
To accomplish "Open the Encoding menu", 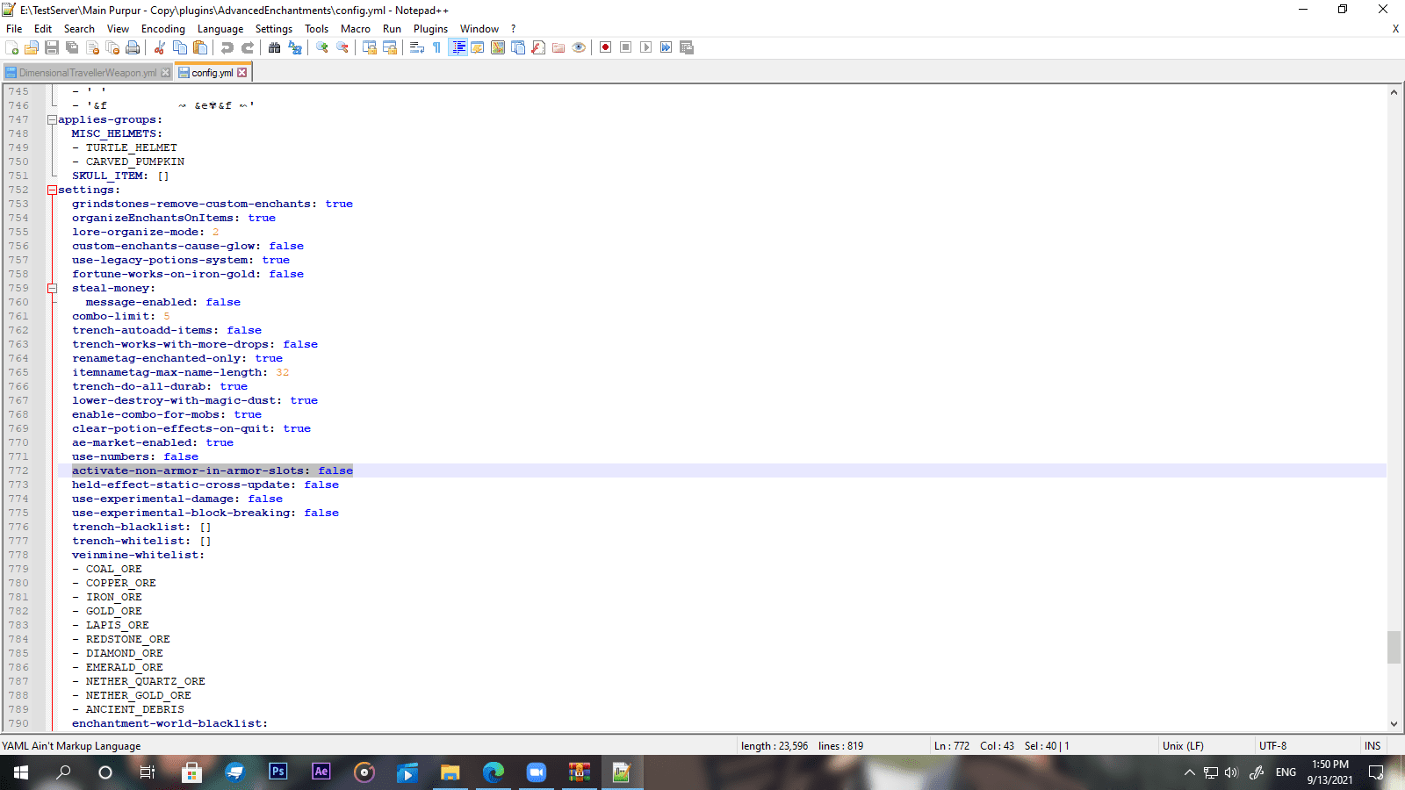I will click(163, 29).
